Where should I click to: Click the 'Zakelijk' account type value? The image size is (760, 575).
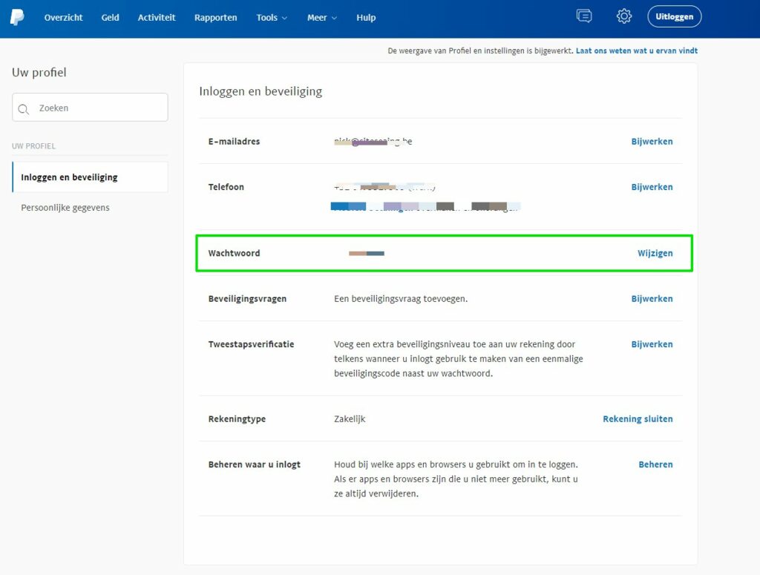coord(350,419)
